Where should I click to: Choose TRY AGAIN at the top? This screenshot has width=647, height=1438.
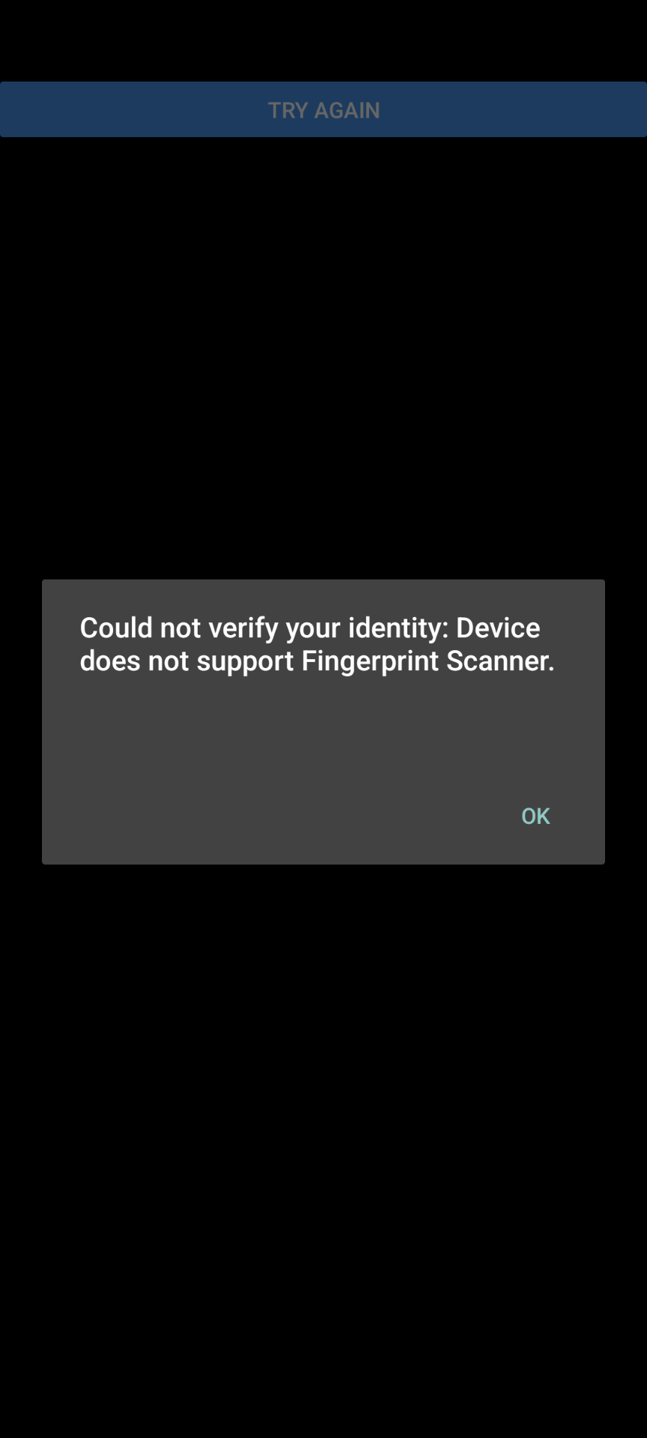point(323,109)
